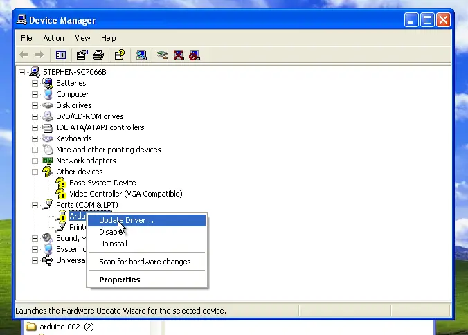
Task: Toggle the console tree pane toolbar icon
Action: point(61,55)
